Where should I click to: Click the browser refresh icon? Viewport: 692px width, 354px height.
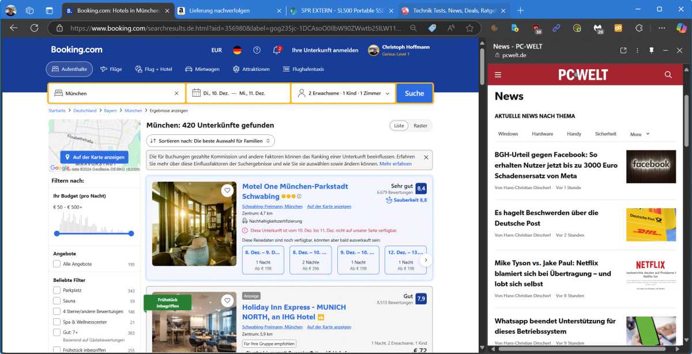34,28
